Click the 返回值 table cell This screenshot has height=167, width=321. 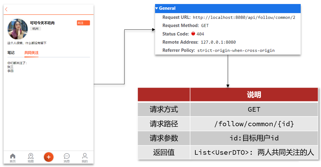pos(164,152)
